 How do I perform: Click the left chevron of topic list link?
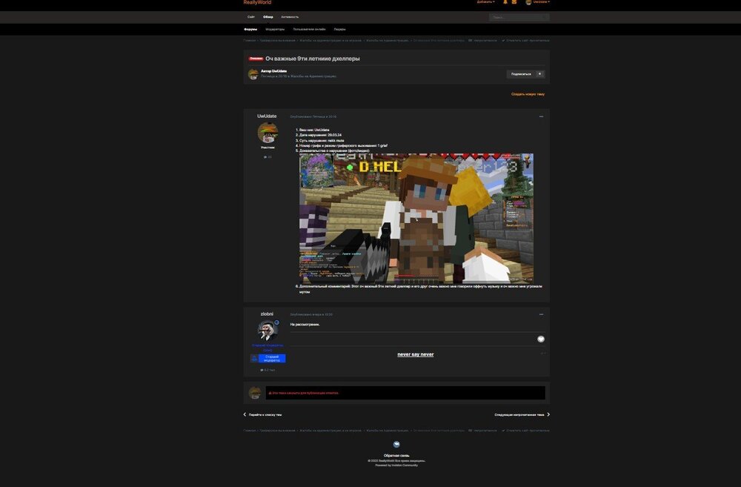click(x=245, y=414)
